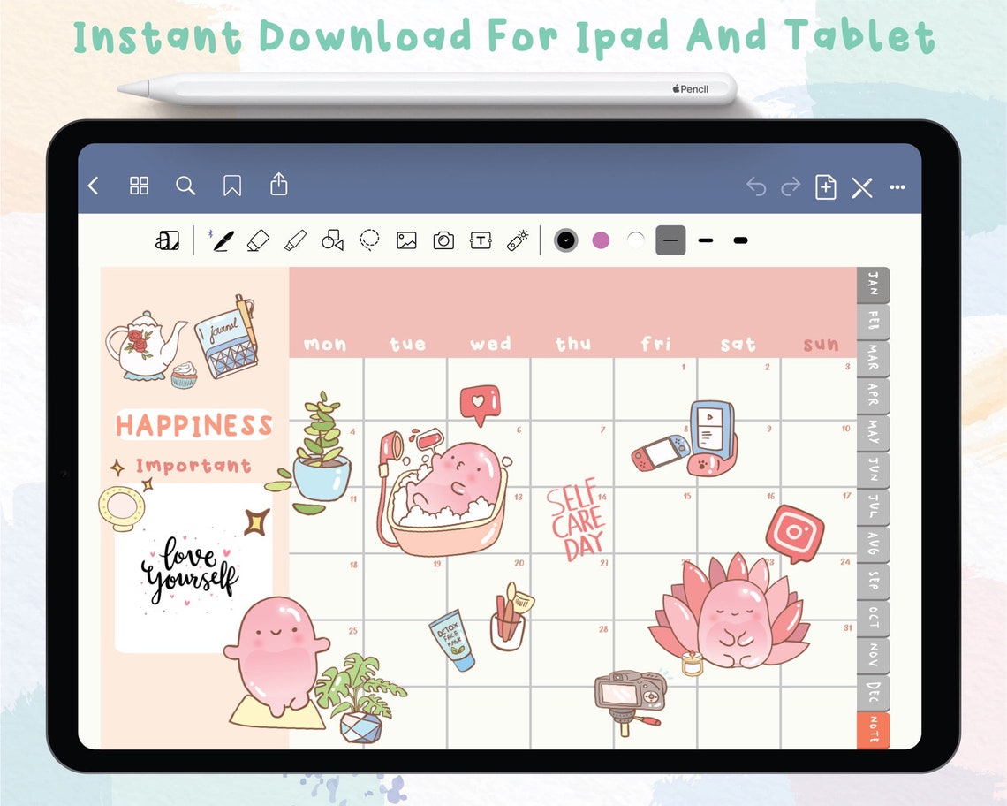This screenshot has width=1007, height=806.
Task: Select the Text box tool
Action: coord(481,240)
